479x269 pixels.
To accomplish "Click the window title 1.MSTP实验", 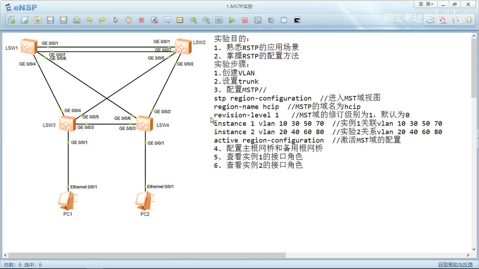I will coord(239,6).
